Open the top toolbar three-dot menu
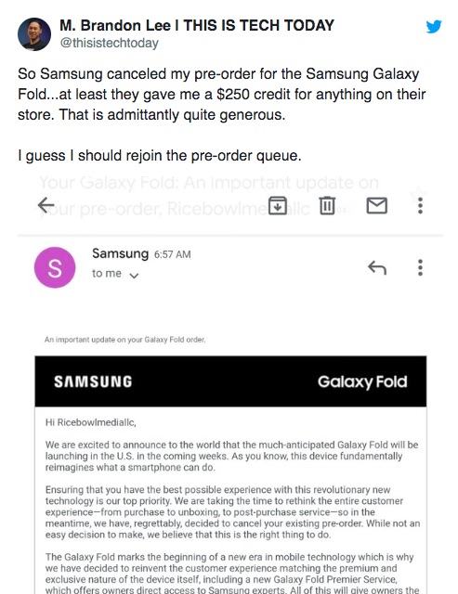Screen dimensions: 458x594 pos(420,206)
